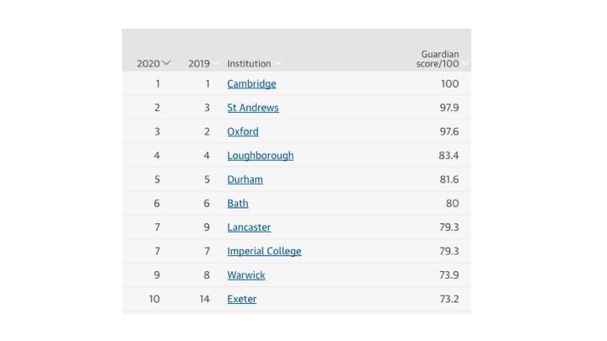Click the Guardian score/100 header label
Image resolution: width=607 pixels, height=341 pixels.
pos(438,59)
